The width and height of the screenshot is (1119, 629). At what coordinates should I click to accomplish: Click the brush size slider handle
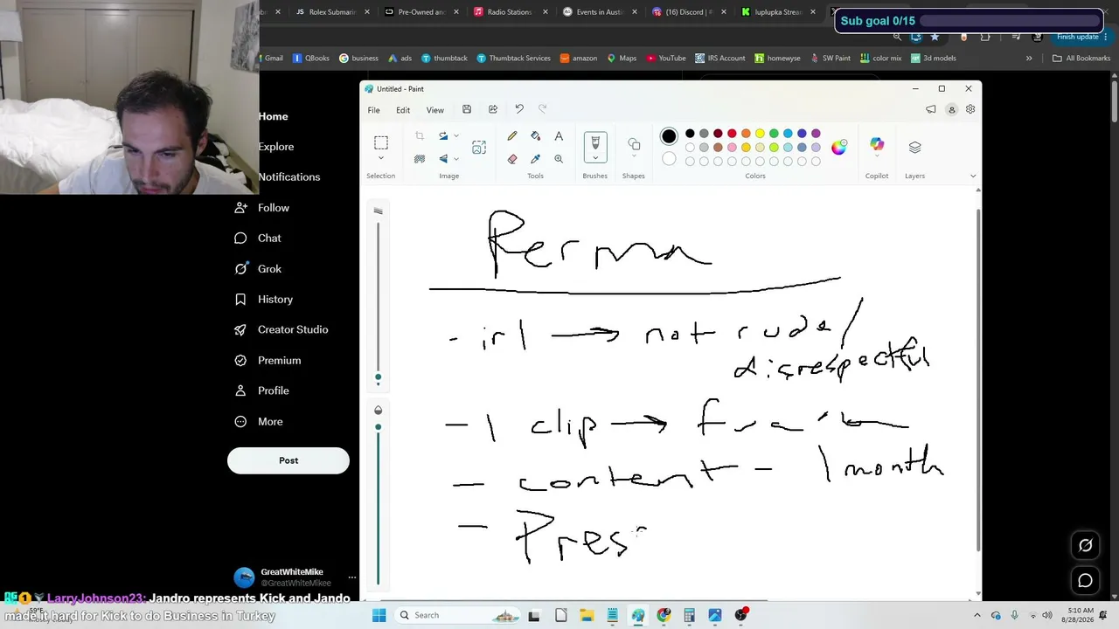[x=378, y=377]
